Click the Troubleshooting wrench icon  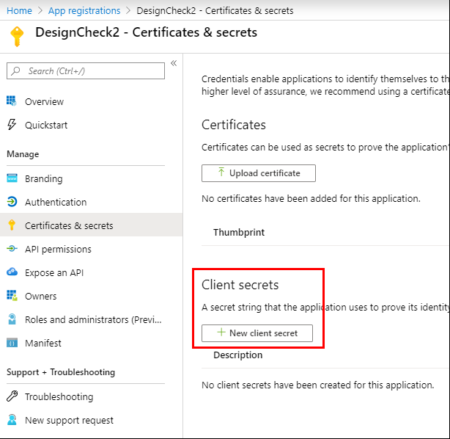pos(12,396)
